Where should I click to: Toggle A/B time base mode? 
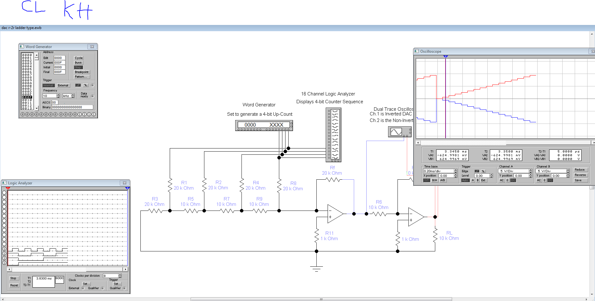tap(442, 180)
